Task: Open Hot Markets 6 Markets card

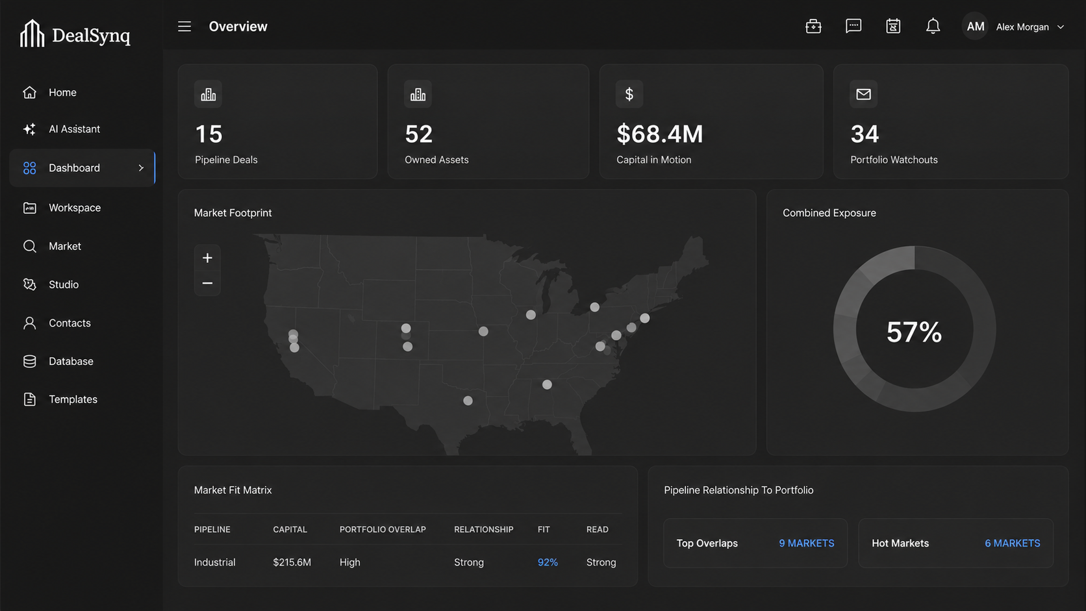Action: click(956, 543)
